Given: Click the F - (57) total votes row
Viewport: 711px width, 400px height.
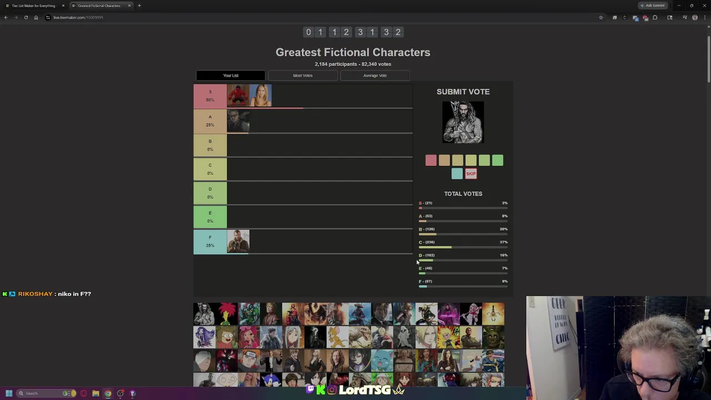Looking at the screenshot, I should click(463, 283).
